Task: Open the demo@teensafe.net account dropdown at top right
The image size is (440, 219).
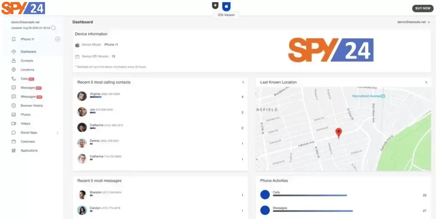Action: (x=414, y=22)
